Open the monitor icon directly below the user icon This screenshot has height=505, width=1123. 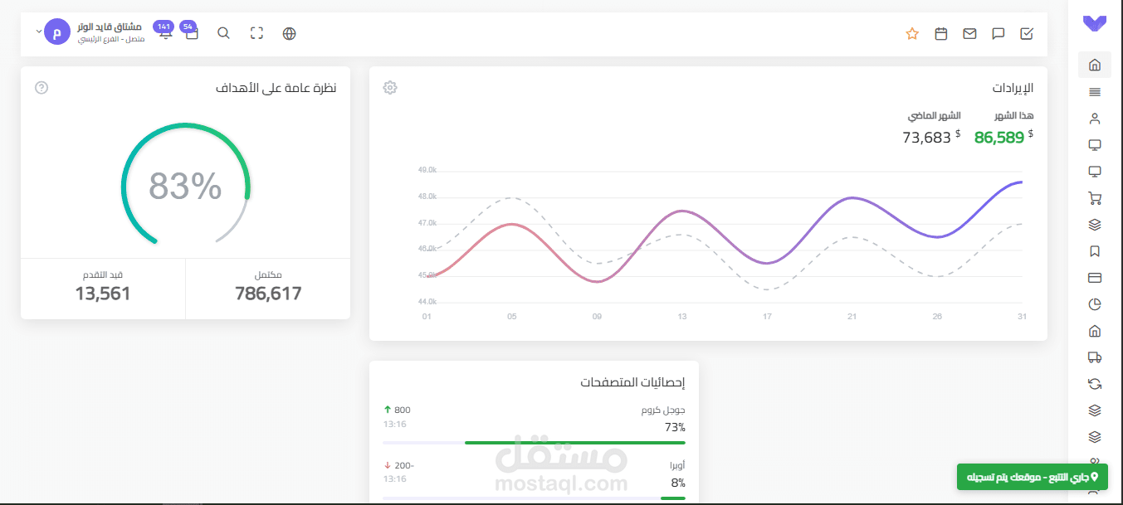tap(1095, 145)
